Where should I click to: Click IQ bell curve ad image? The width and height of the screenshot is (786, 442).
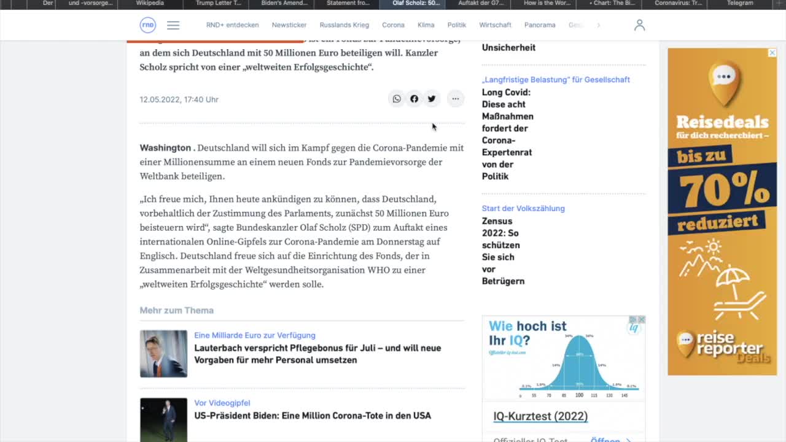(x=564, y=358)
